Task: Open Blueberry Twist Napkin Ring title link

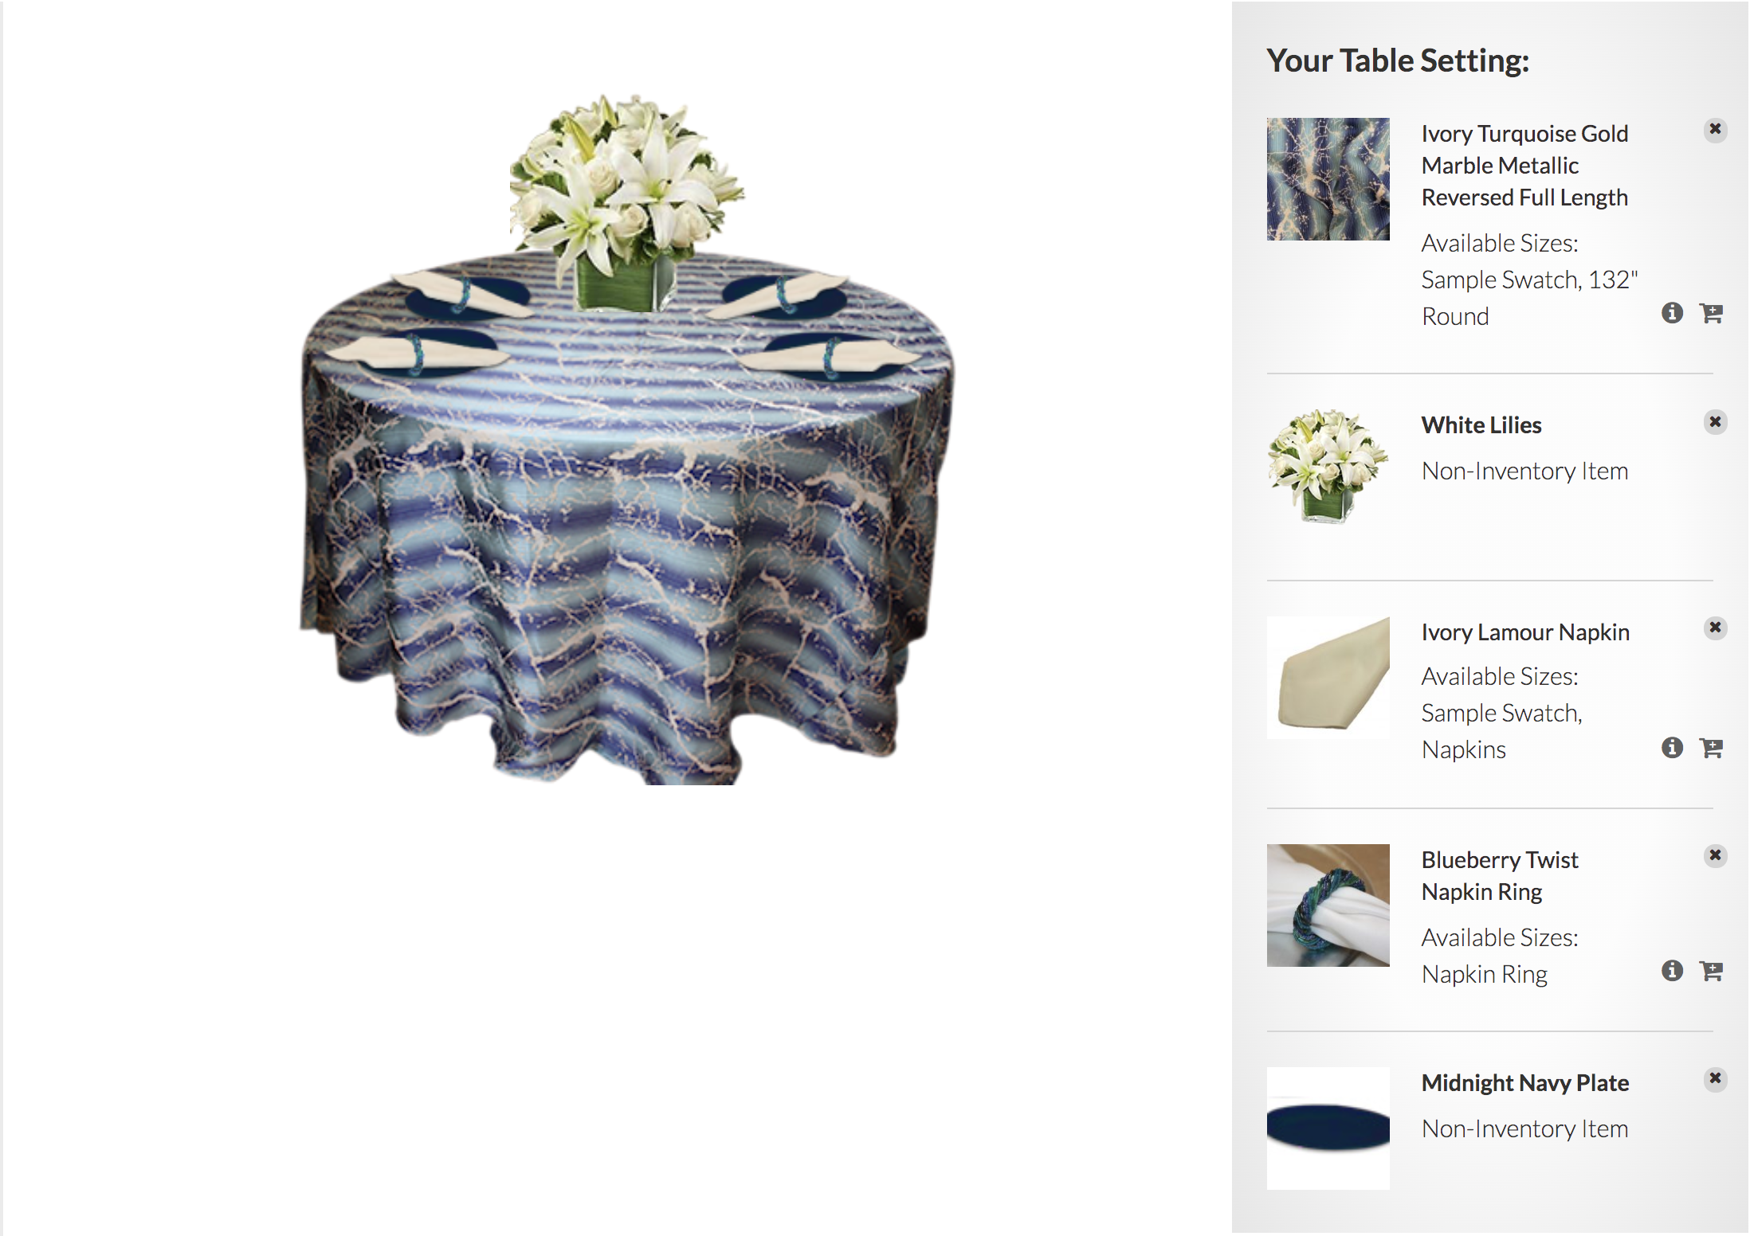Action: tap(1500, 876)
